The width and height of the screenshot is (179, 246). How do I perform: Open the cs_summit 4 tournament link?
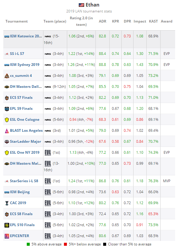[x=21, y=76]
